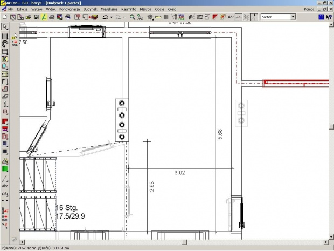Select the Abc text tool in left sidebar

[x=5, y=186]
